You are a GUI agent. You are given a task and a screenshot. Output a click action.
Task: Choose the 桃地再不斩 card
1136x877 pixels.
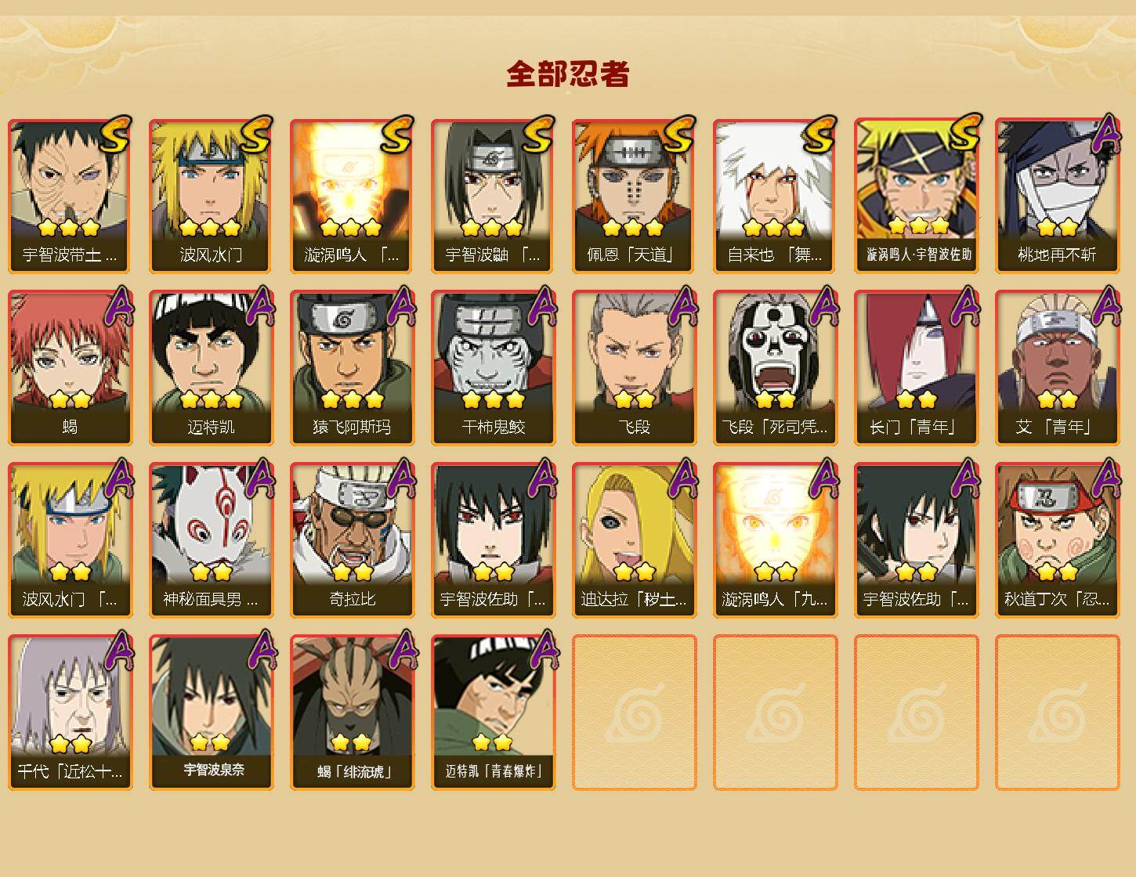click(x=1057, y=196)
